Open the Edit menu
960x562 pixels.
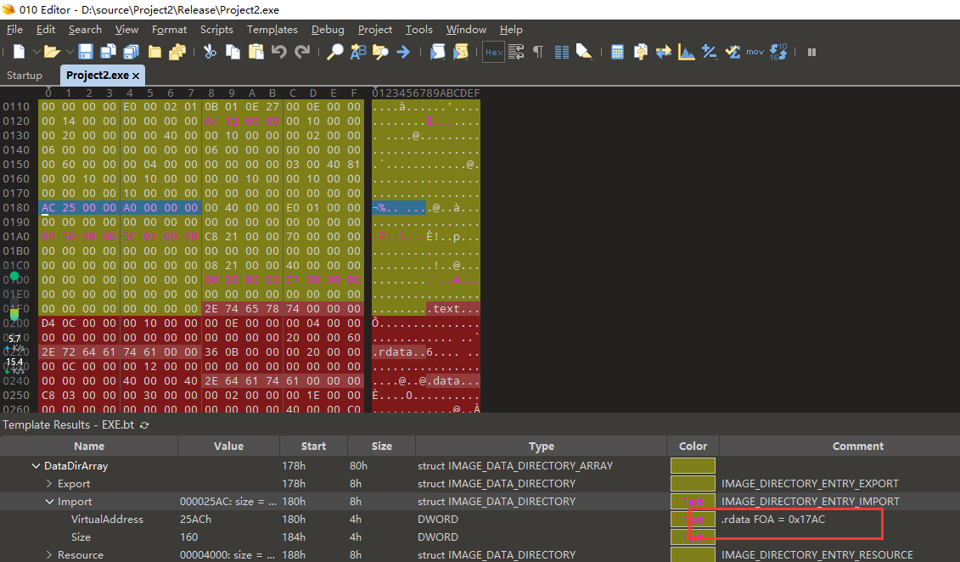click(46, 30)
